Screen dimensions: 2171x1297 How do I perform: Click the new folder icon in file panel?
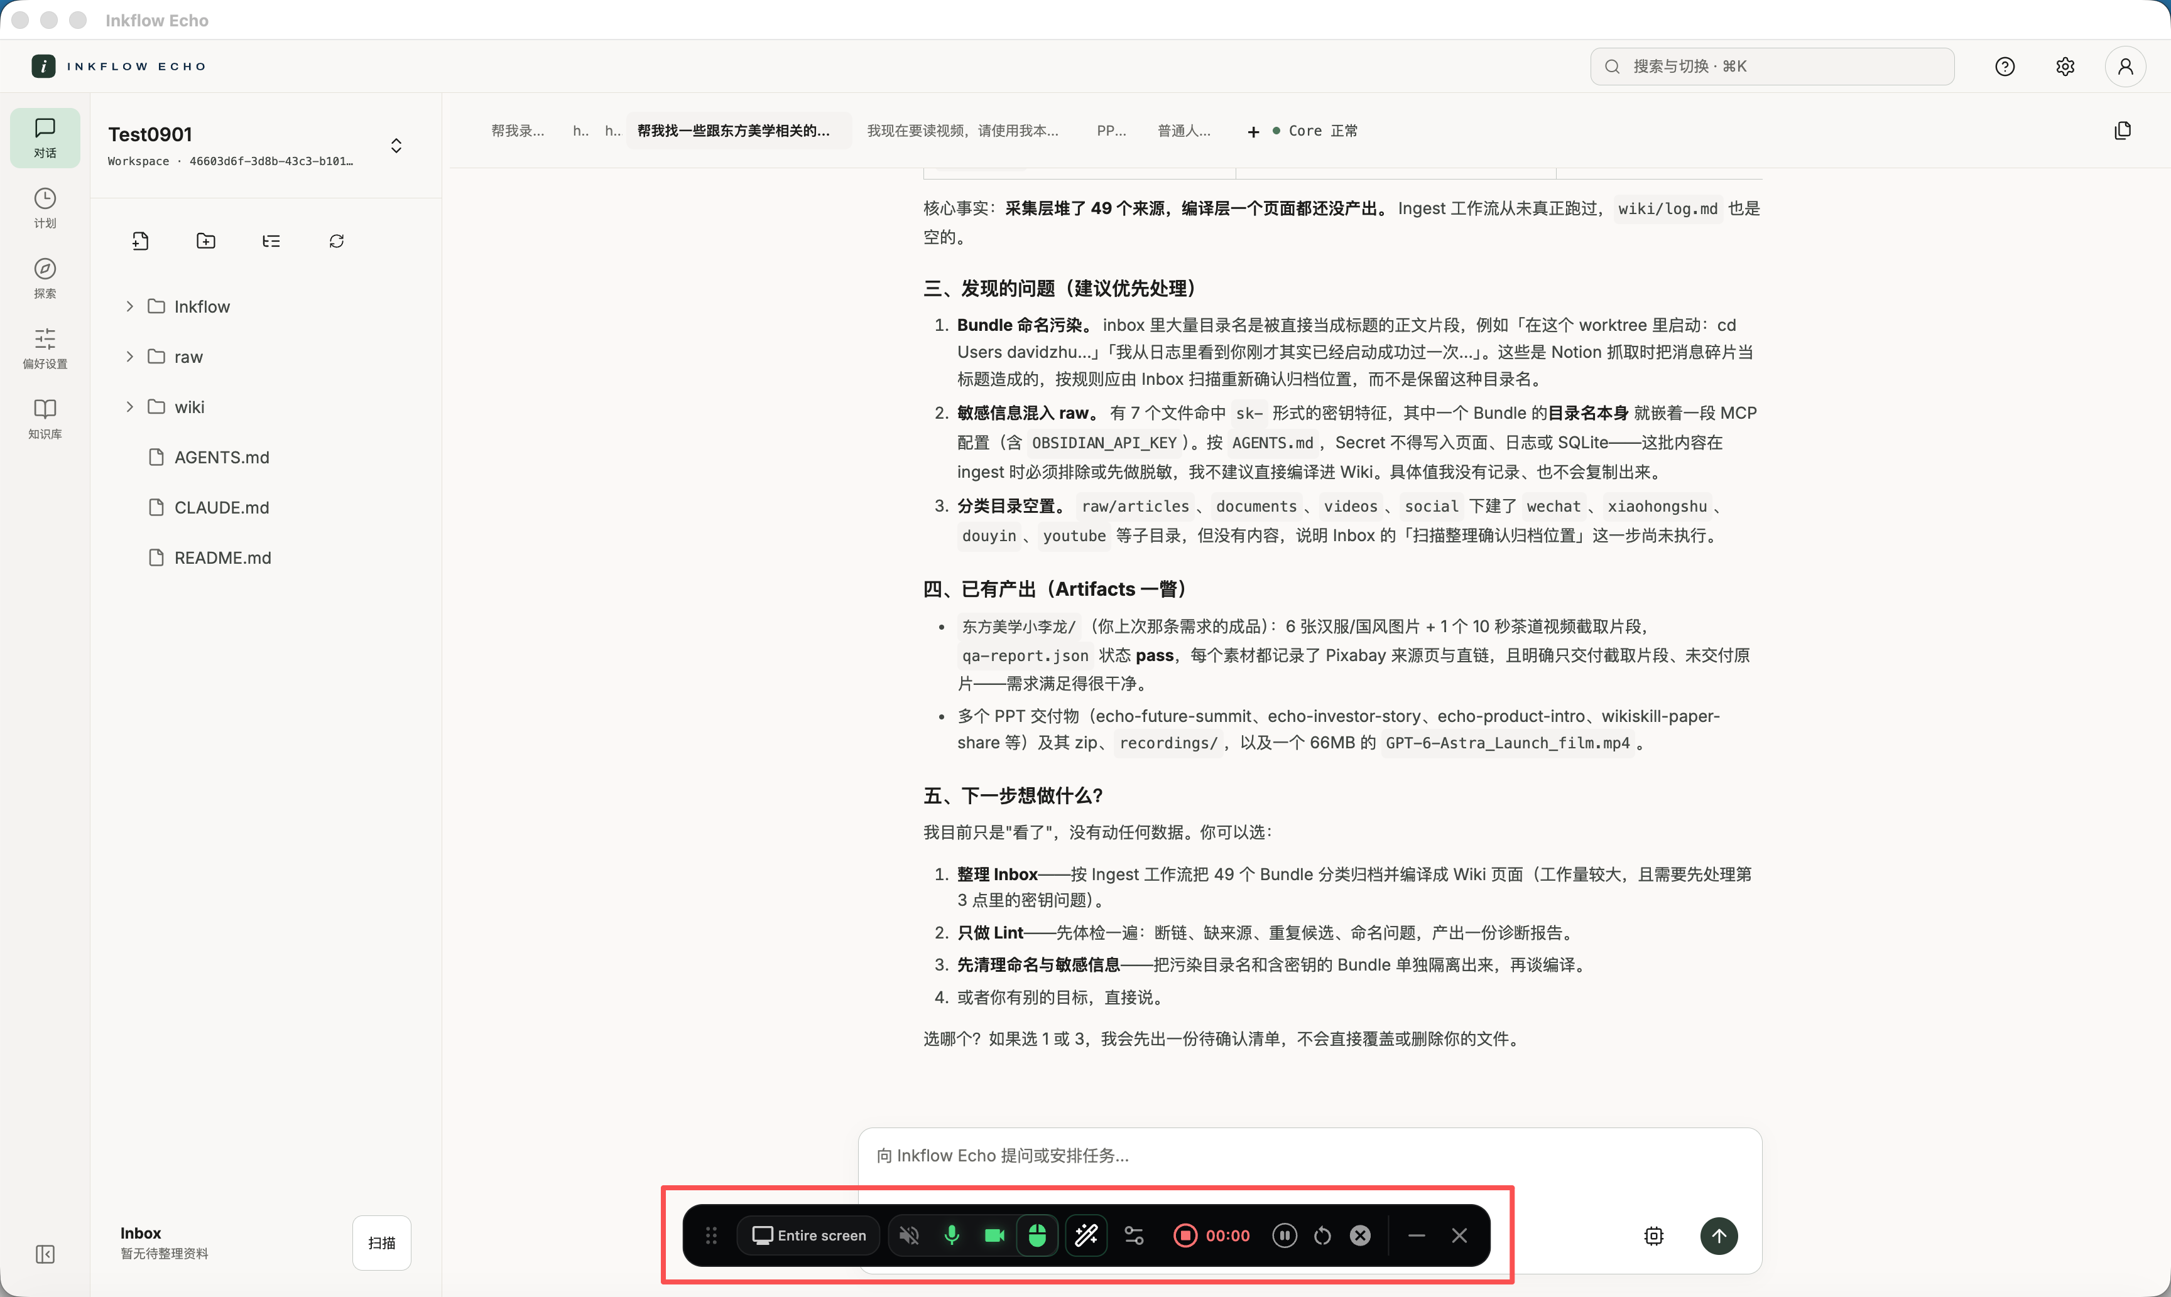(x=206, y=241)
